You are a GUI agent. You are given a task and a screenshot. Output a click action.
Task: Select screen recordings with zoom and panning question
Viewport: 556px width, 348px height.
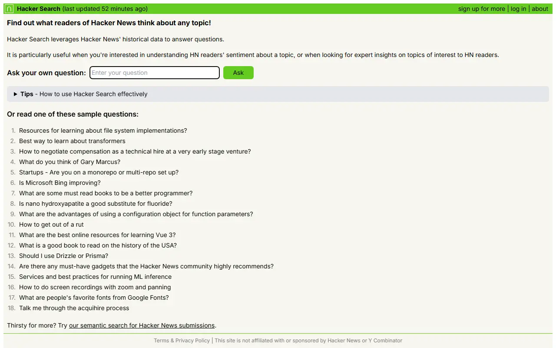click(x=95, y=287)
